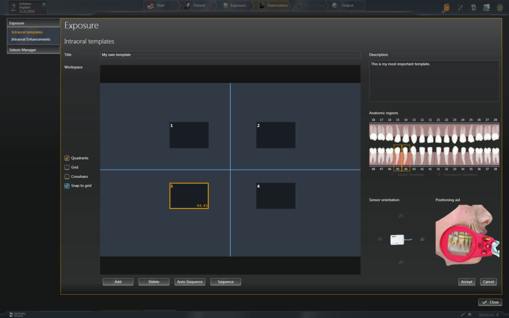Viewport: 509px width, 318px height.
Task: Open the clipboard icon in the top toolbar
Action: (x=446, y=6)
